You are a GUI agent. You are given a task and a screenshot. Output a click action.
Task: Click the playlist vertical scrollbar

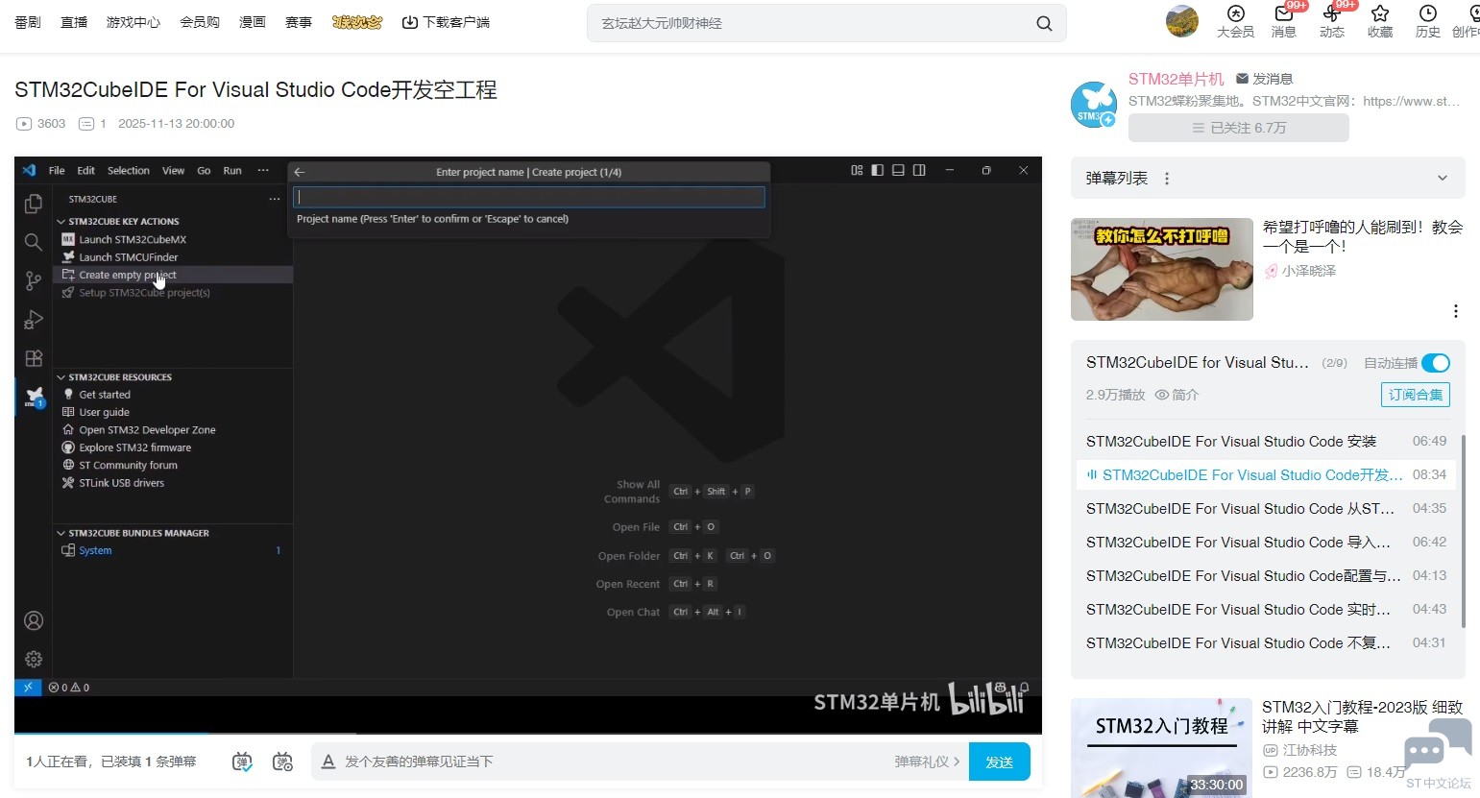pyautogui.click(x=1464, y=531)
